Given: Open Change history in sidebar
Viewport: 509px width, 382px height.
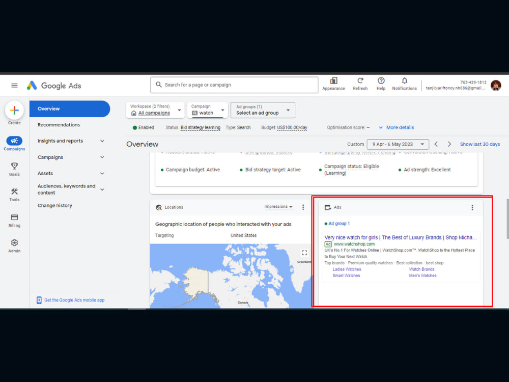Looking at the screenshot, I should pos(55,205).
